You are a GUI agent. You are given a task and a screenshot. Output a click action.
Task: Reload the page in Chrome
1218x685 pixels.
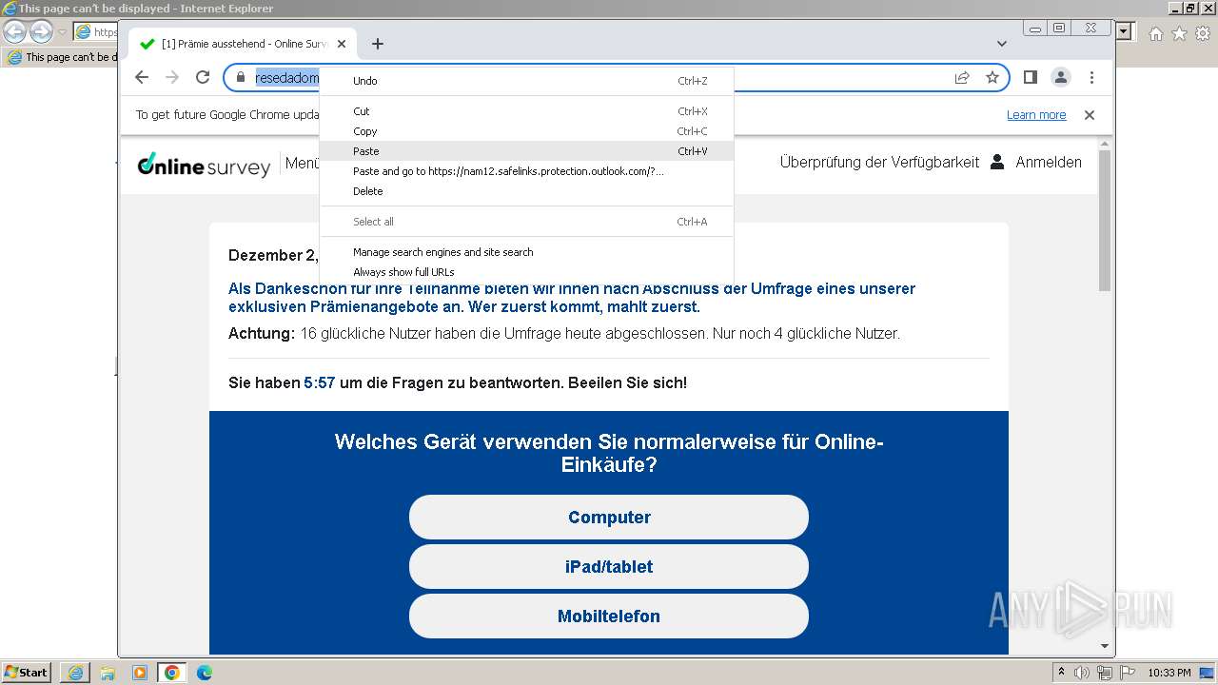click(203, 77)
